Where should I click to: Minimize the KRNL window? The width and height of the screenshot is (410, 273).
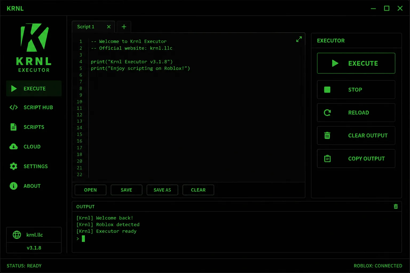(x=373, y=9)
